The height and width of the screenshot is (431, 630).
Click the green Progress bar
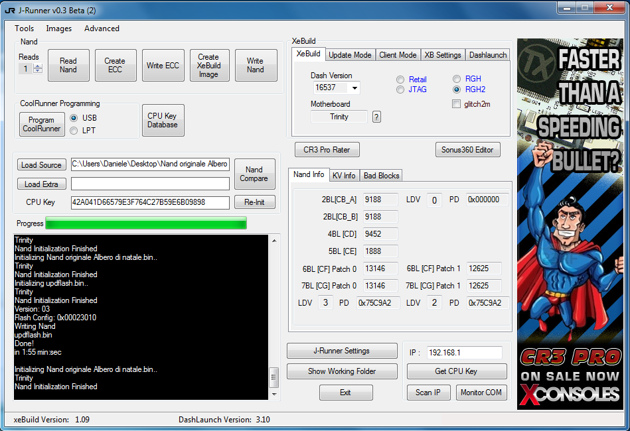tap(145, 223)
